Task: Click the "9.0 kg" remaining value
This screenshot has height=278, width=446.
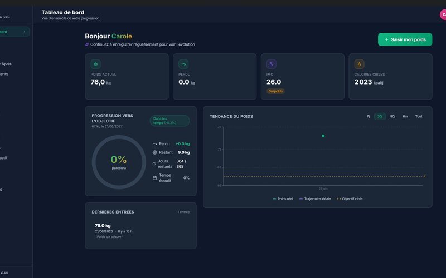Action: (x=184, y=152)
